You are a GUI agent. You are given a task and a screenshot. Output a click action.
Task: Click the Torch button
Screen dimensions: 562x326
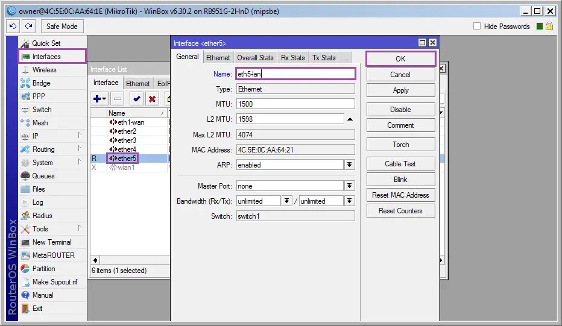click(x=401, y=145)
